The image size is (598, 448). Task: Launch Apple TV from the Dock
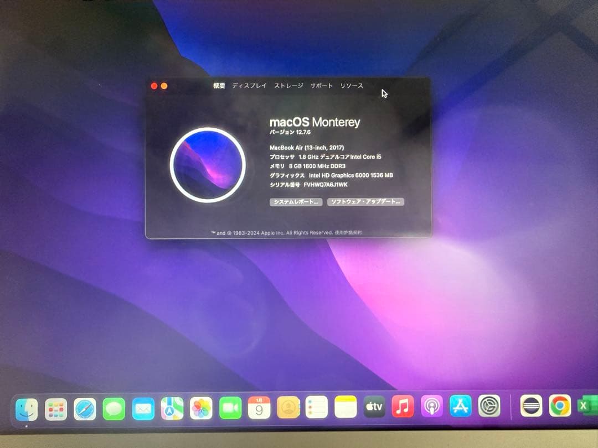[374, 407]
